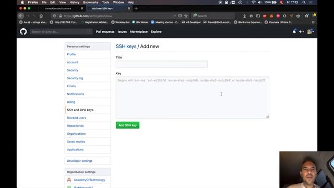Screen dimensions: 334x188
Task: Click the Wi-Fi status icon
Action: coord(254,2)
